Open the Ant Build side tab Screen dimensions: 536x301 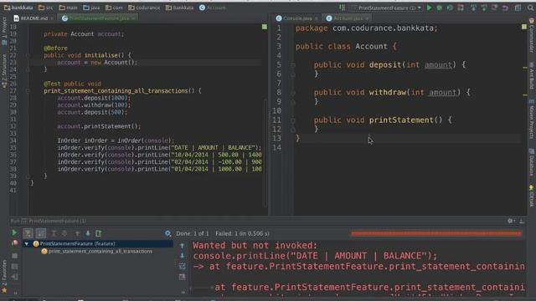[532, 76]
